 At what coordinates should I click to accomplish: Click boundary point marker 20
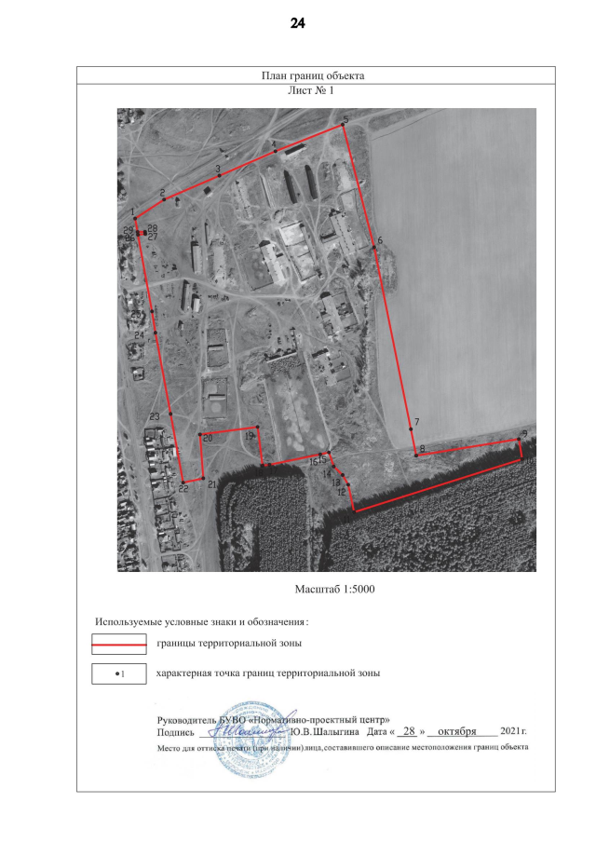pos(200,434)
